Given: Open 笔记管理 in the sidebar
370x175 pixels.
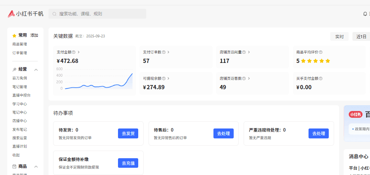Looking at the screenshot, I should click(19, 87).
